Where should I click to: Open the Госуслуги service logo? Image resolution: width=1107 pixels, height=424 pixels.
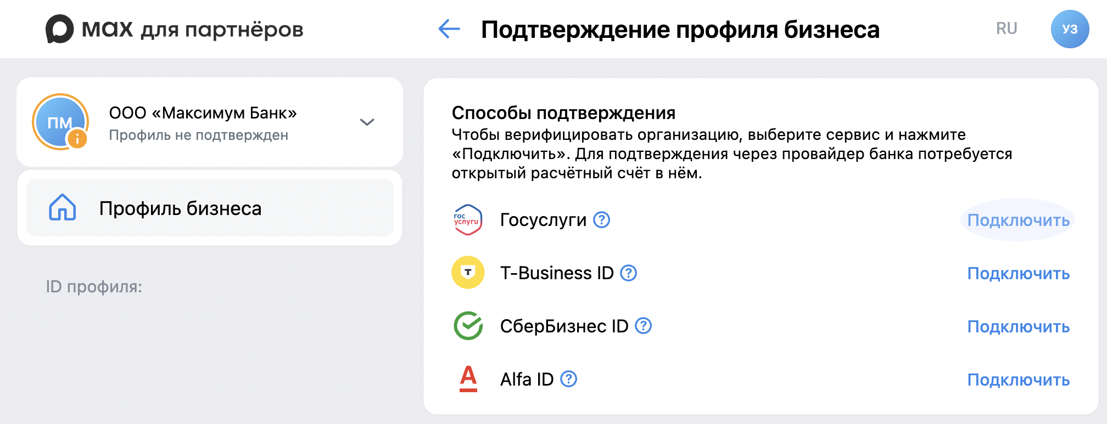coord(466,220)
